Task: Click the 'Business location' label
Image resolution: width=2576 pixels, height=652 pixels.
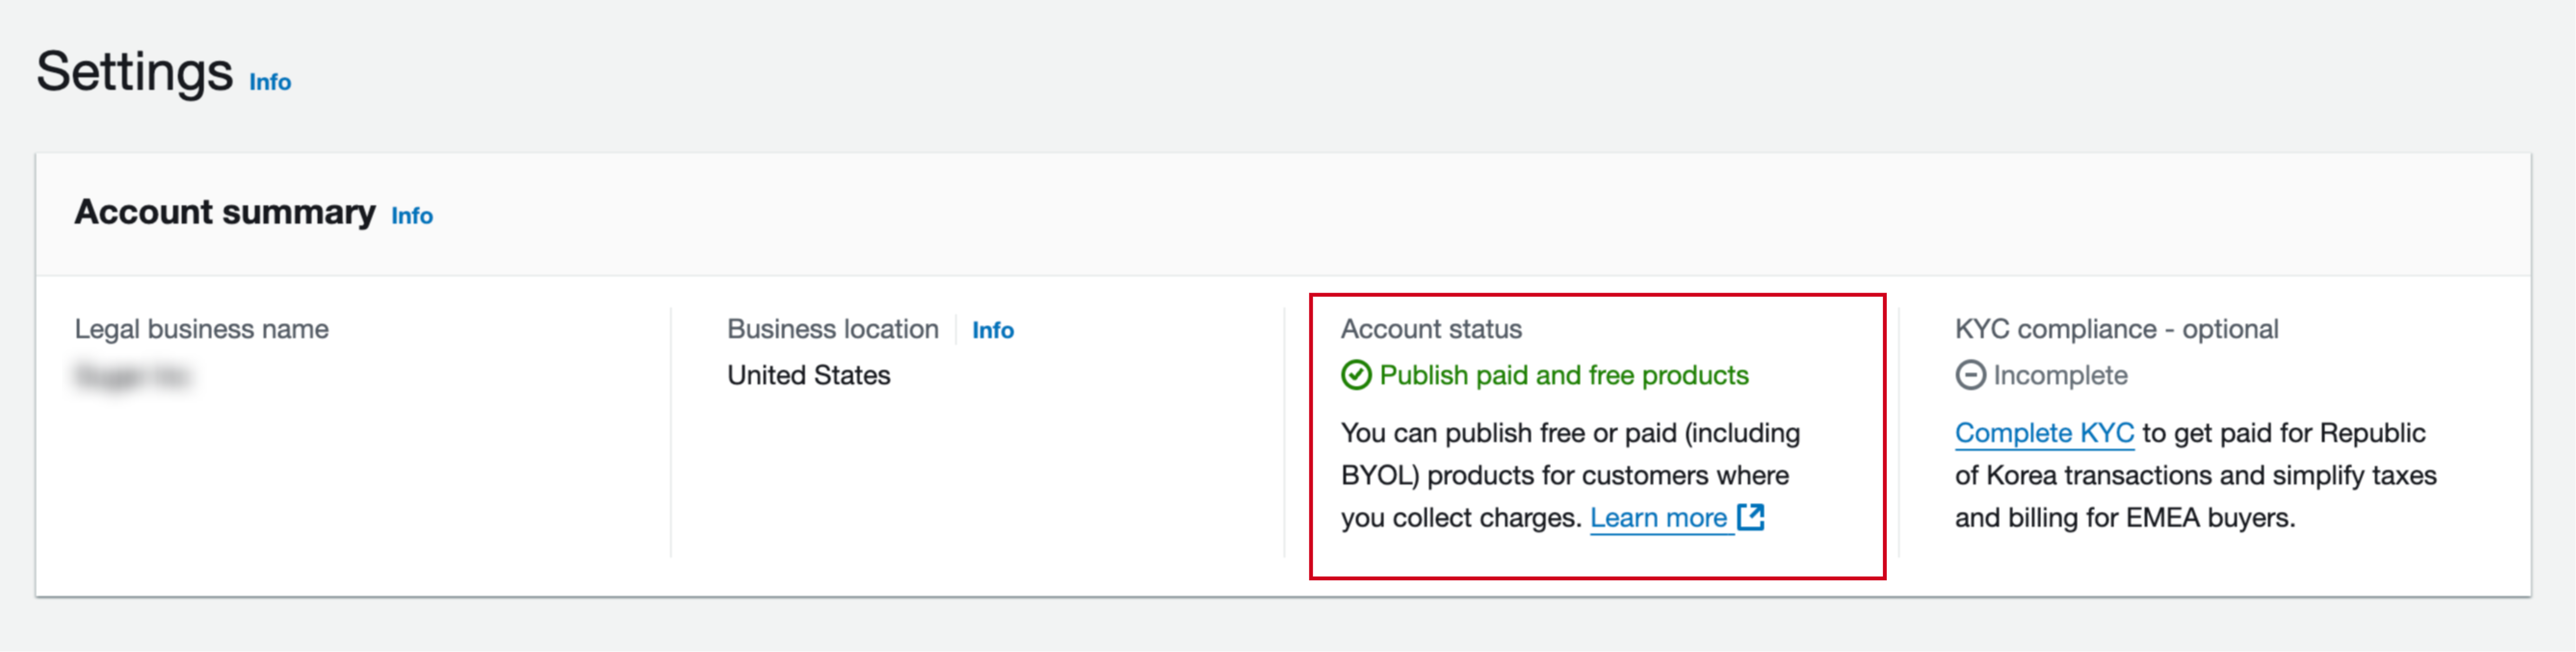Action: (x=833, y=330)
